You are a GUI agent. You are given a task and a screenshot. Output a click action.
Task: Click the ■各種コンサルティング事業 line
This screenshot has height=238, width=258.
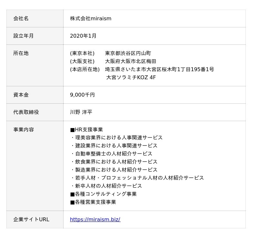[103, 194]
